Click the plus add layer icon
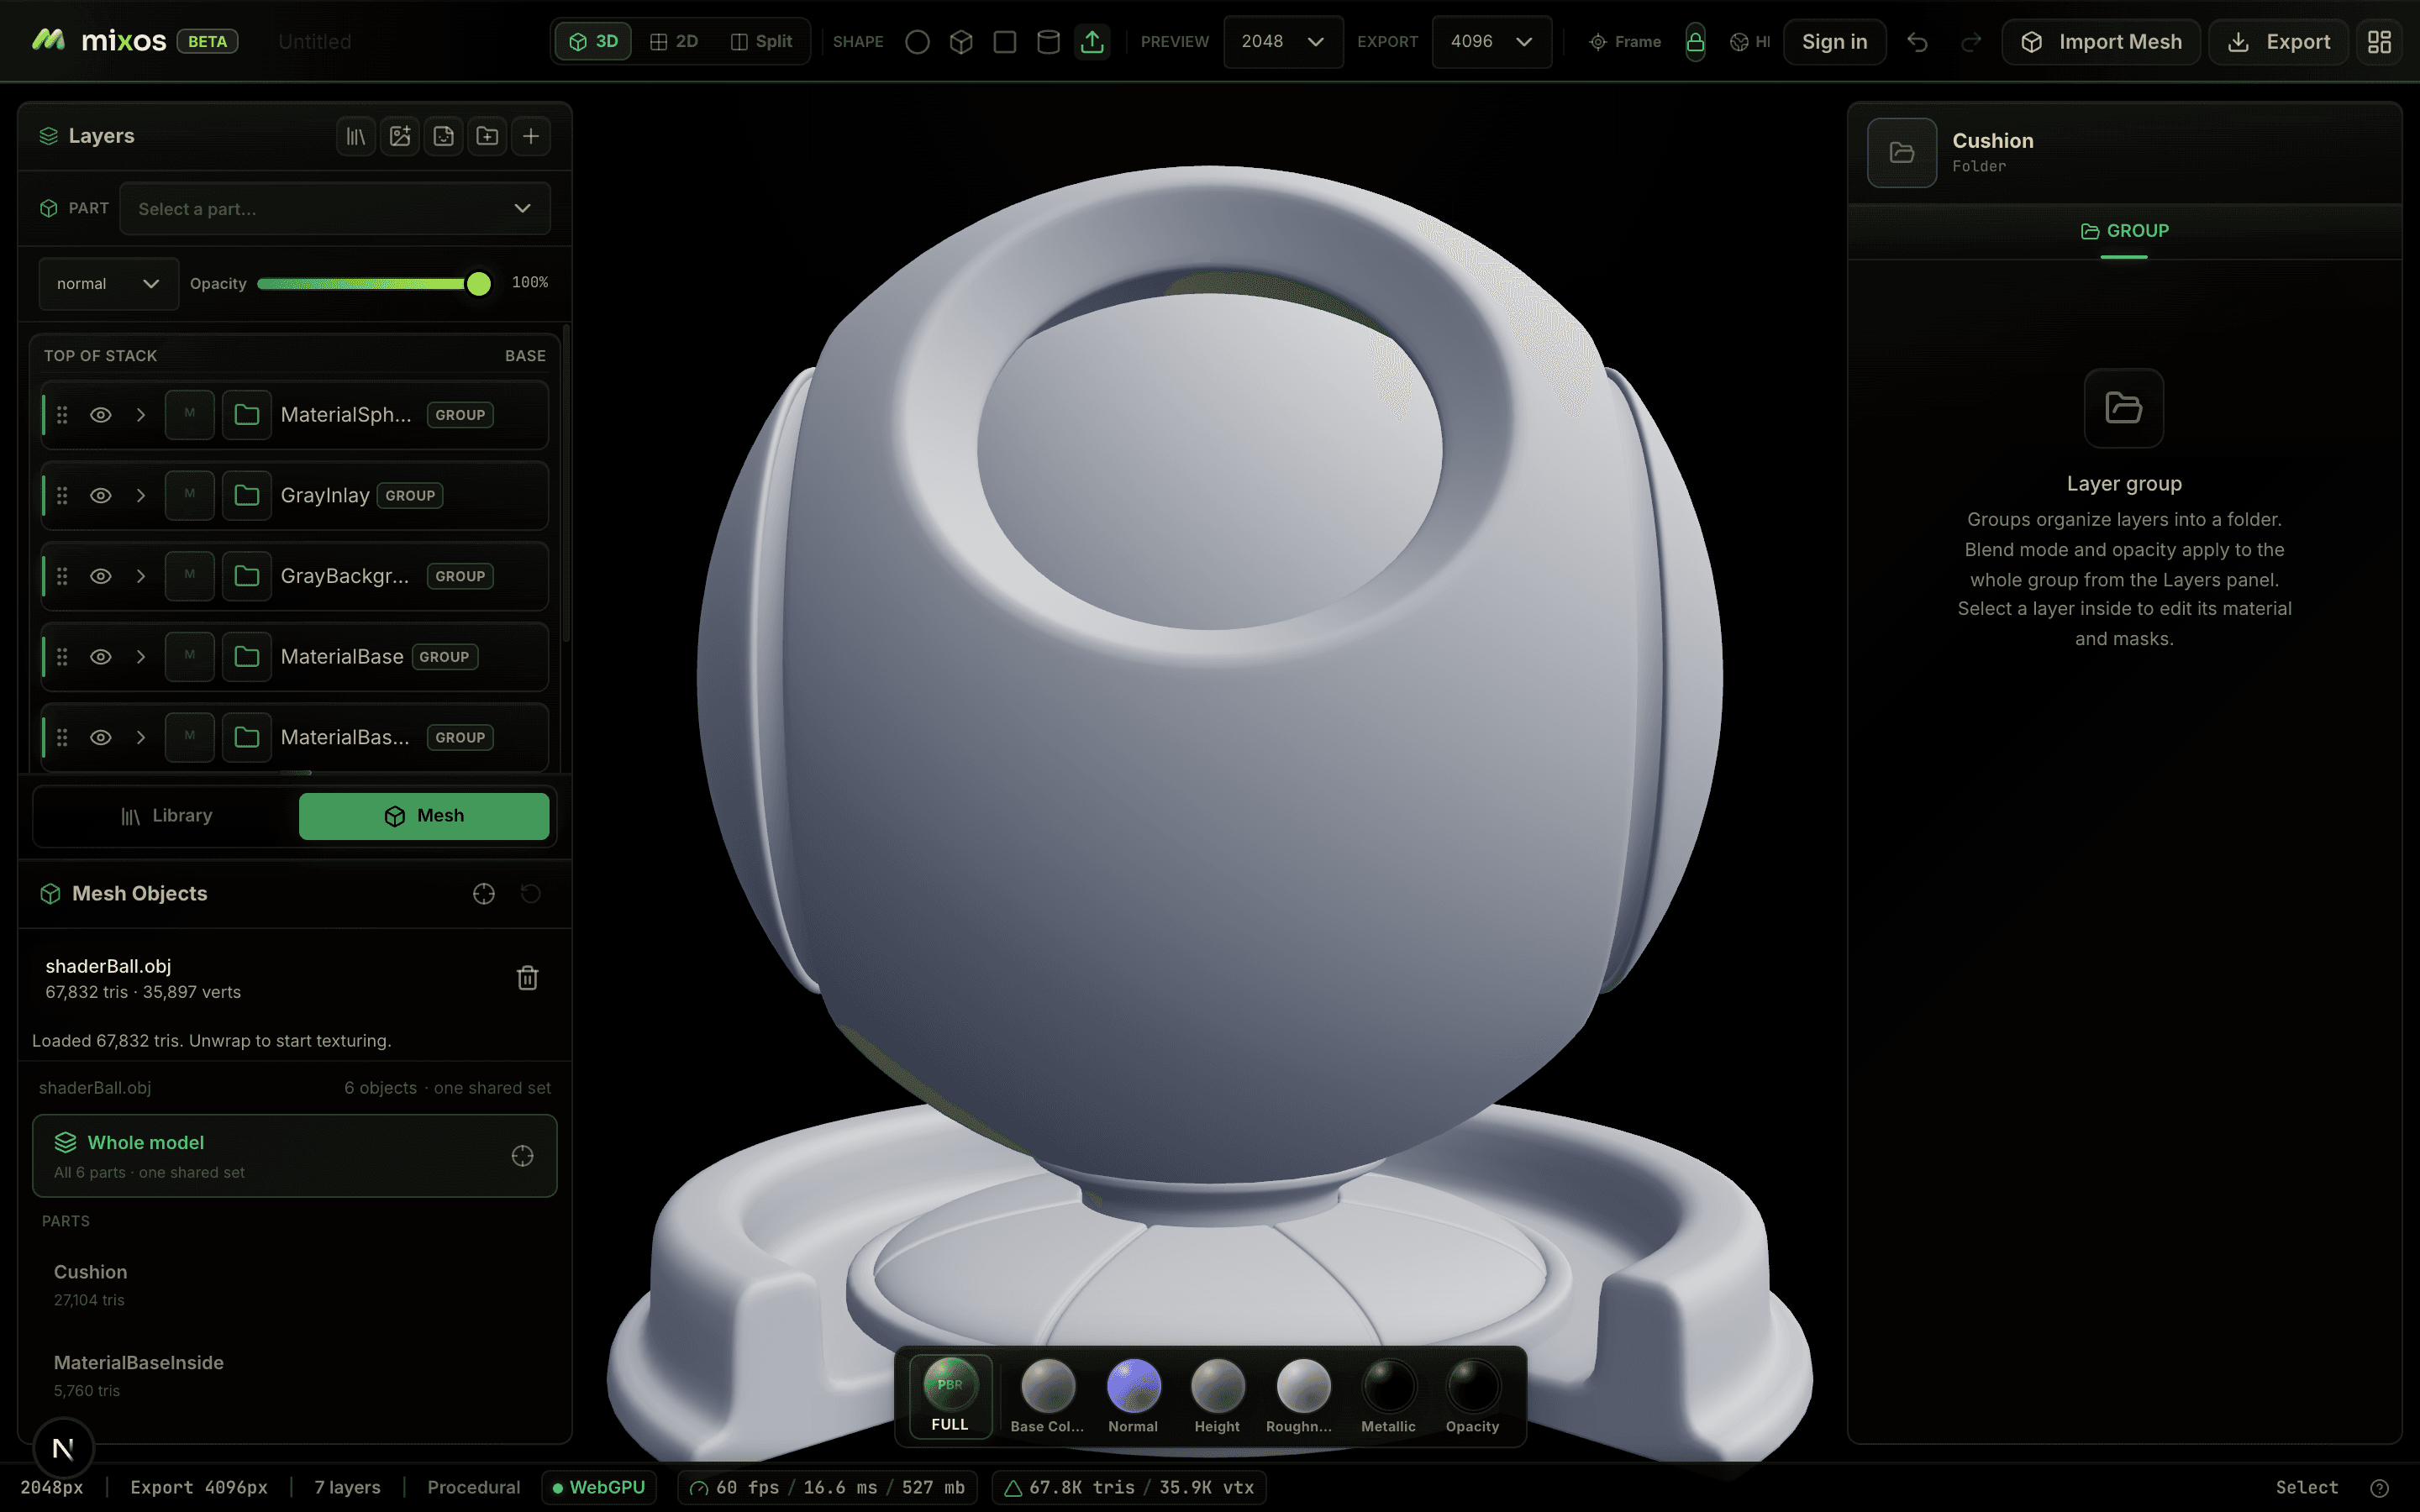Screen dimensions: 2420x1512 click(x=531, y=136)
